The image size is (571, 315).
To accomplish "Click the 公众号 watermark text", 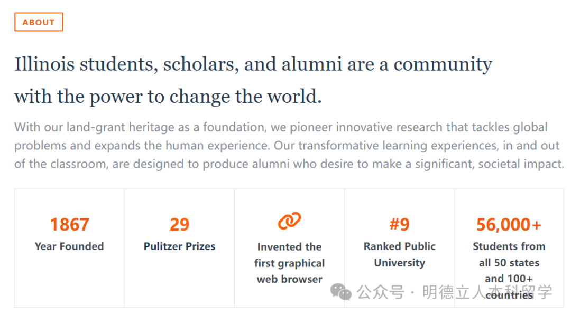I will pos(381,292).
